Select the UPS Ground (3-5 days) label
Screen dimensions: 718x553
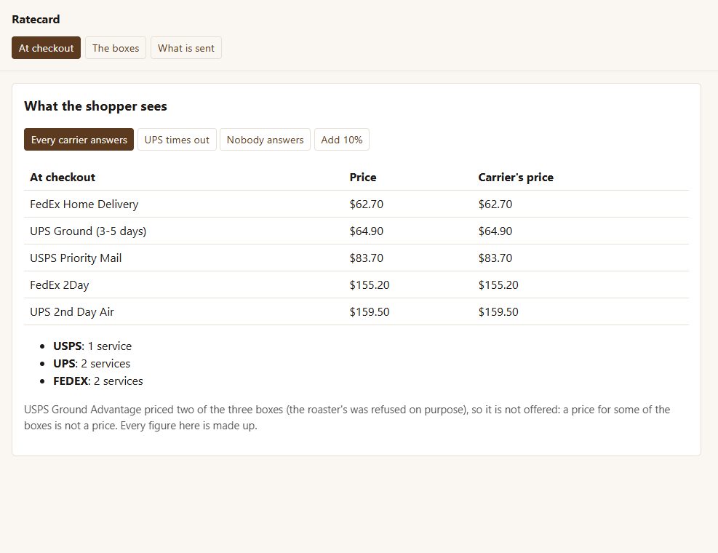point(88,231)
